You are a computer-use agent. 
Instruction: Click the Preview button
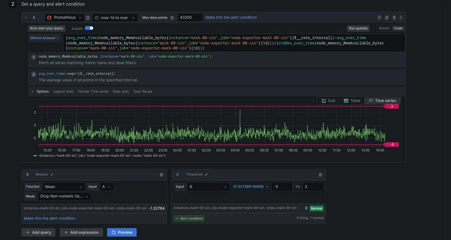tap(122, 232)
